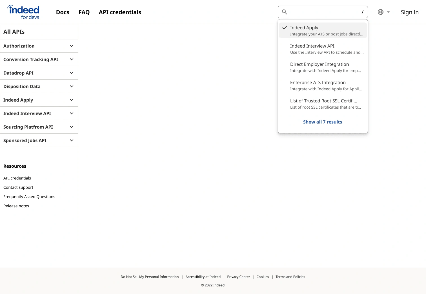The height and width of the screenshot is (294, 426).
Task: Click the slash shortcut hint in search
Action: coord(363,12)
